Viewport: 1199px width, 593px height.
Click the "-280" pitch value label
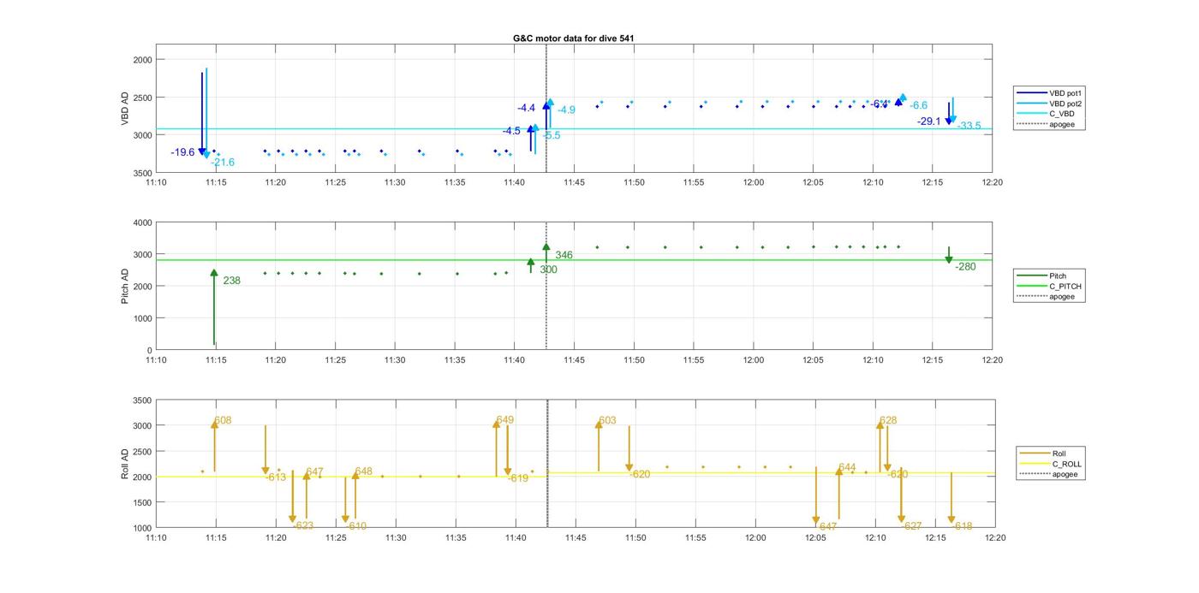click(965, 267)
